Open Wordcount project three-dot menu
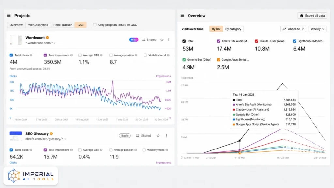The image size is (334, 188). (x=169, y=39)
